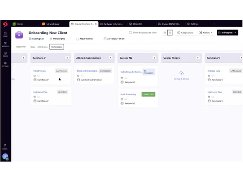Tick the Show this project to client checkbox
Image resolution: width=243 pixels, height=182 pixels.
pos(130,33)
